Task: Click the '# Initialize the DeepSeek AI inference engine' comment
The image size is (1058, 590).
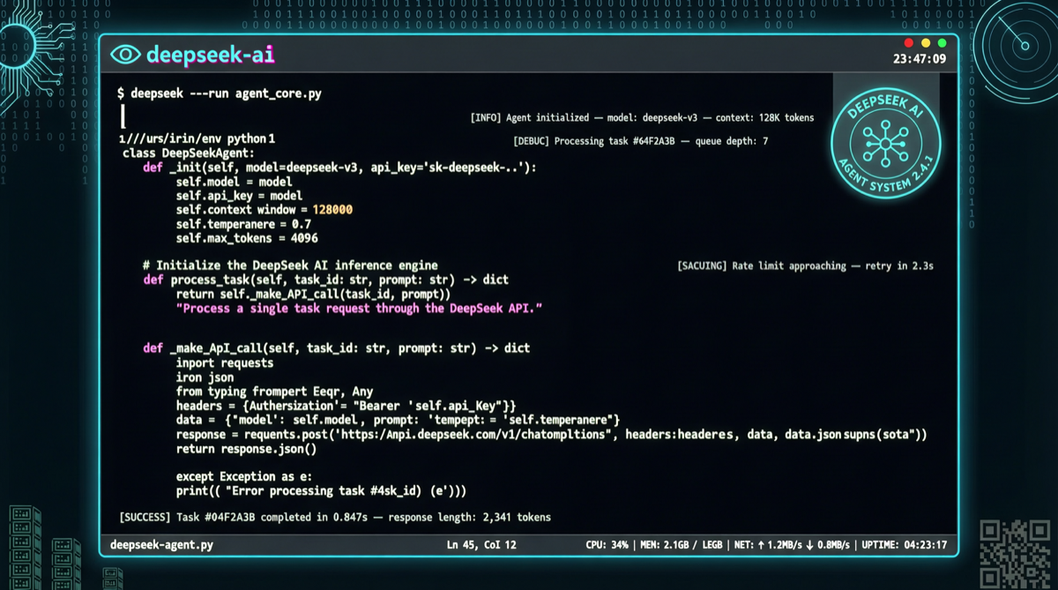Action: (x=290, y=265)
